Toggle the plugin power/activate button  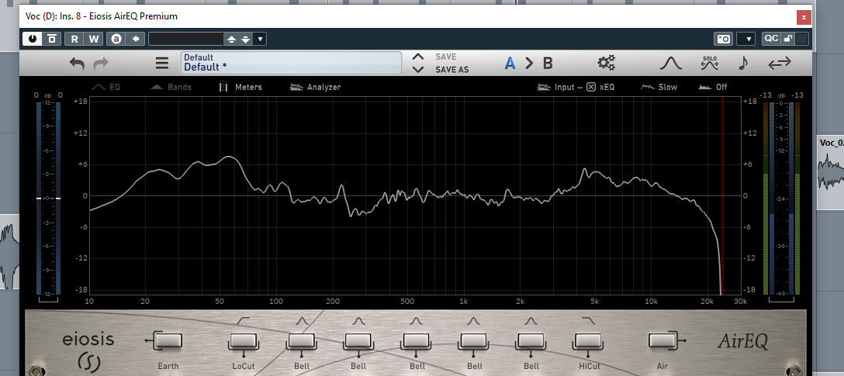click(33, 39)
